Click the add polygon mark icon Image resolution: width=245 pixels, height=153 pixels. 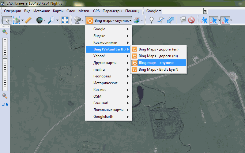[171, 21]
